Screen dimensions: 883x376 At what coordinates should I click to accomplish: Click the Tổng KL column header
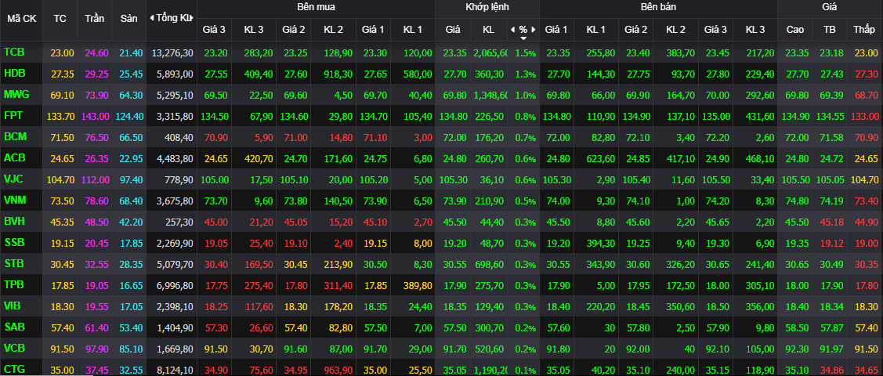175,18
